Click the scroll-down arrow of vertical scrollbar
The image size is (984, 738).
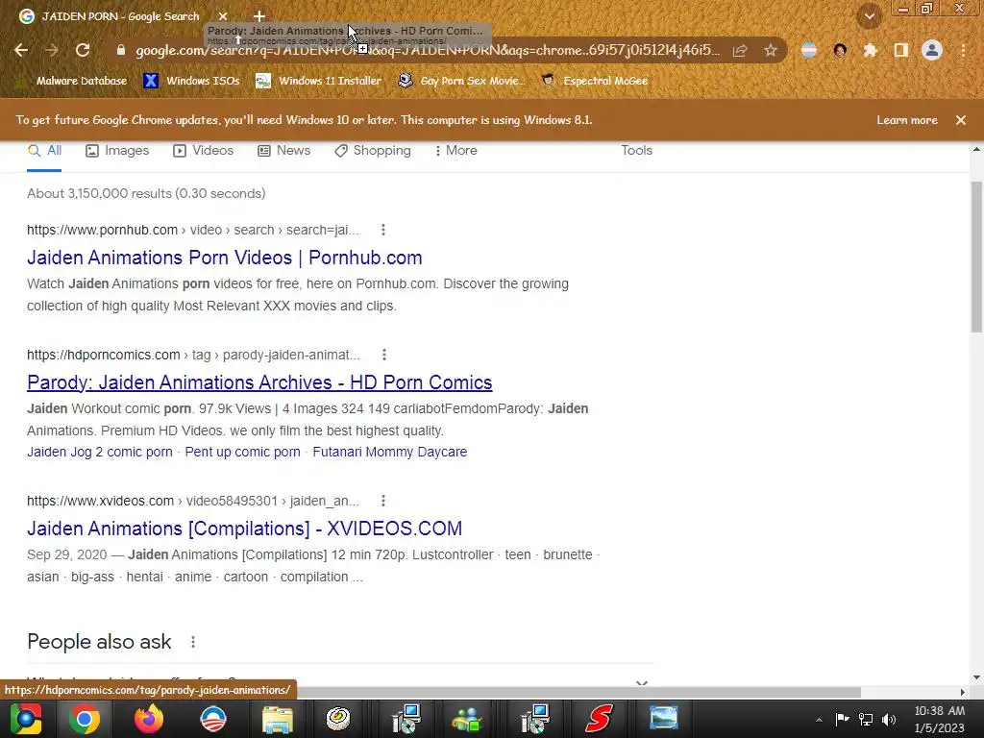click(x=976, y=677)
